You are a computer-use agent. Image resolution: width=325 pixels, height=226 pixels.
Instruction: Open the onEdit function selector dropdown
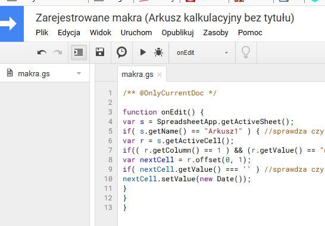(202, 52)
